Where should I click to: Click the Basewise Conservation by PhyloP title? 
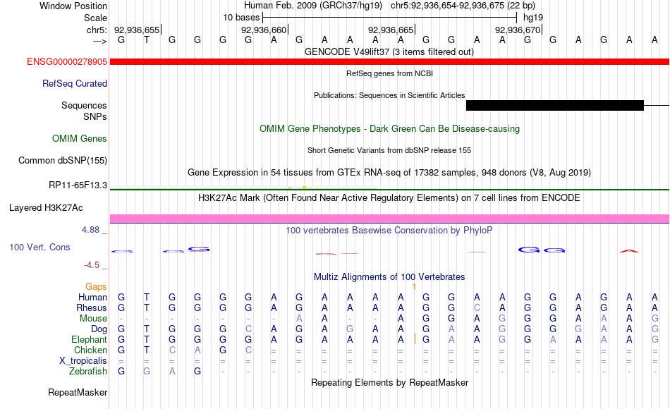(x=389, y=230)
